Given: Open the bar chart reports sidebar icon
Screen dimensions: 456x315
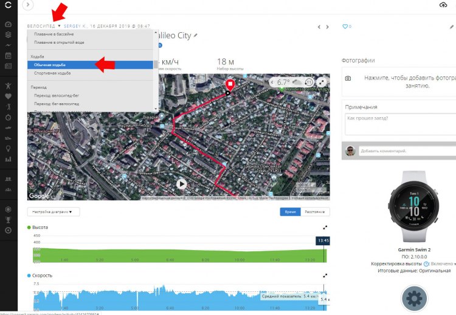Looking at the screenshot, I should [x=9, y=159].
